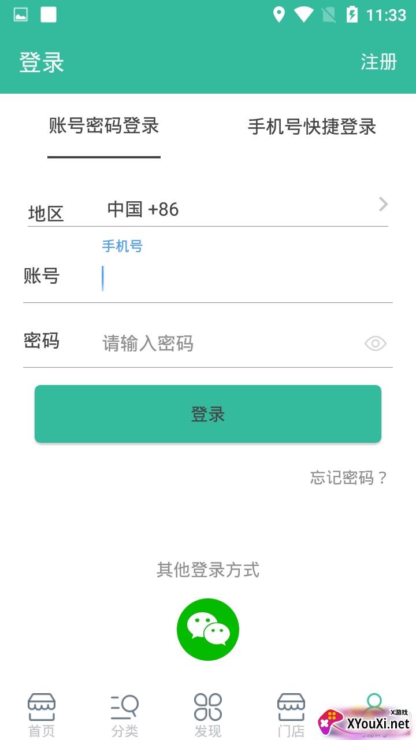Screen dimensions: 416x740
Task: Switch to 手机号快捷登录 tab
Action: click(x=312, y=127)
